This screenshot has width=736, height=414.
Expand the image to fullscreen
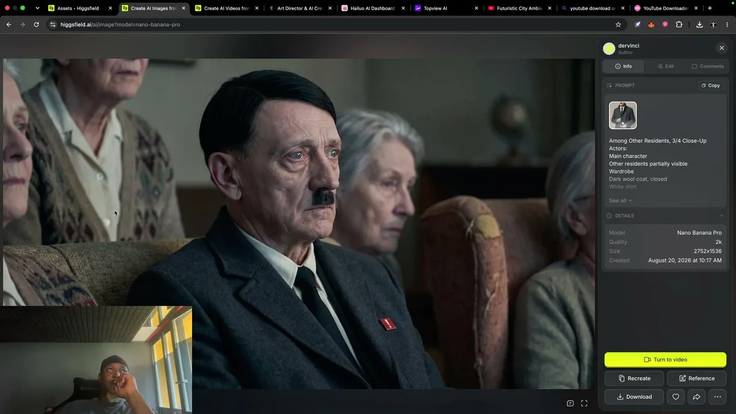[x=584, y=403]
